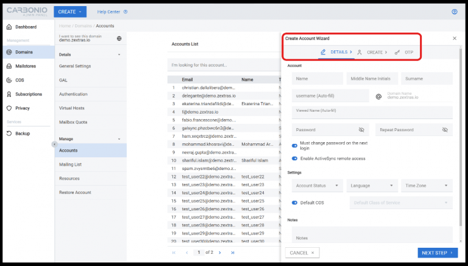
Task: Open the Privacy shield item
Action: click(22, 108)
